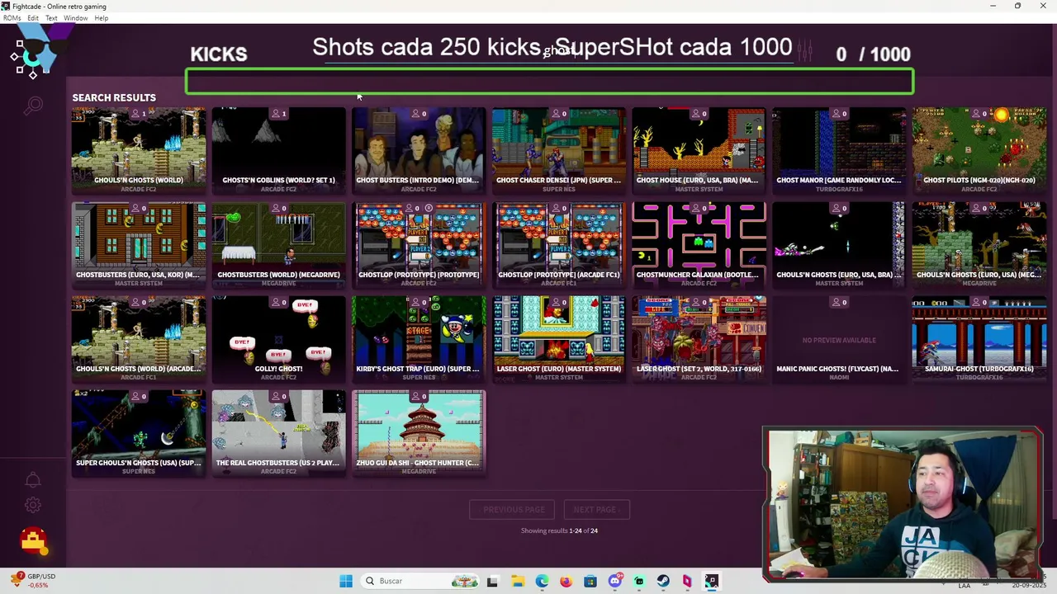Screen dimensions: 1057x594
Task: Select Zhuo Gui Da Shi Ghost Hunter game
Action: click(x=419, y=433)
